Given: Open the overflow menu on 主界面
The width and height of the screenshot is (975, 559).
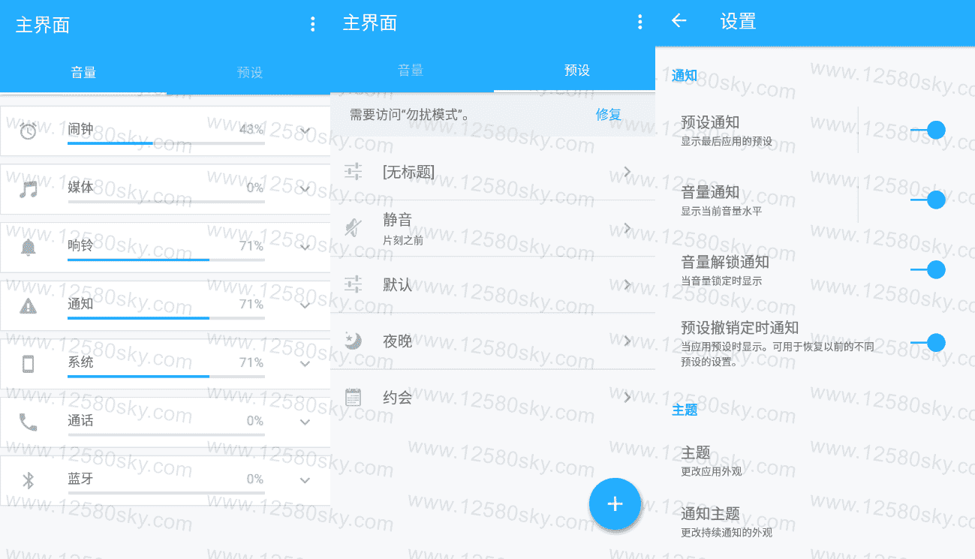Looking at the screenshot, I should point(312,24).
